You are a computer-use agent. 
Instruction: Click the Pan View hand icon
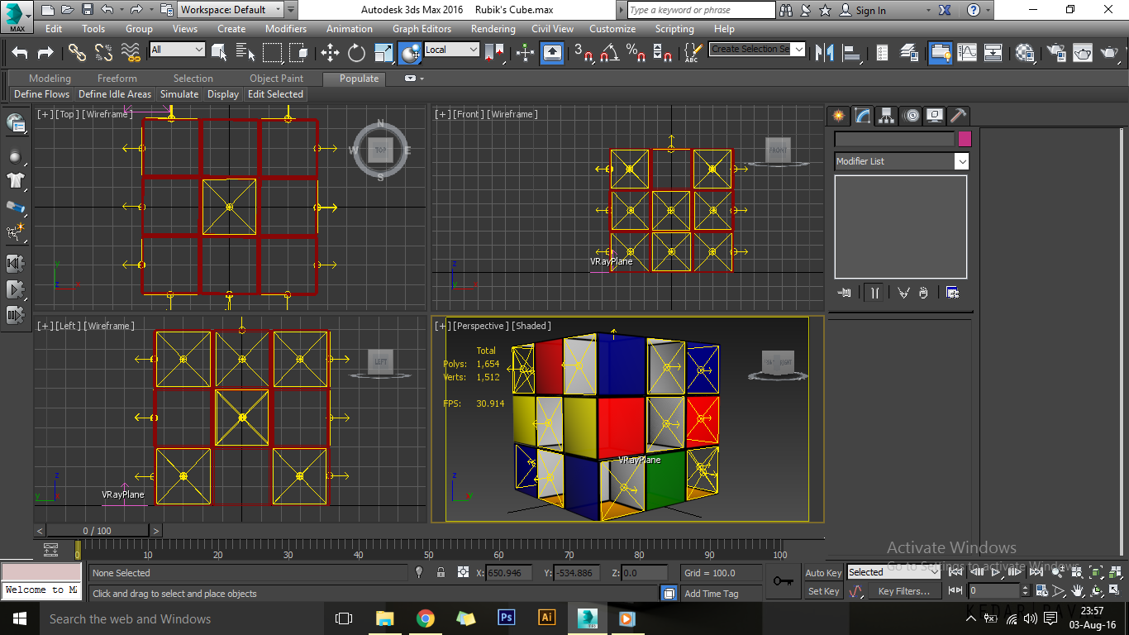click(x=1078, y=591)
